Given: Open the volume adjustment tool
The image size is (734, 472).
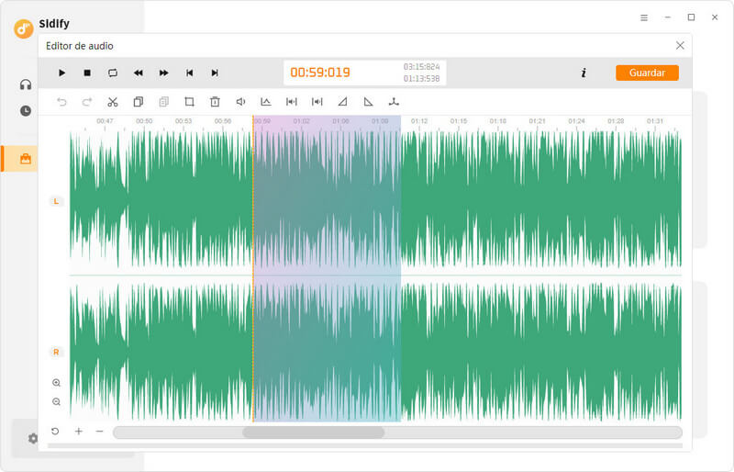Looking at the screenshot, I should pos(240,102).
